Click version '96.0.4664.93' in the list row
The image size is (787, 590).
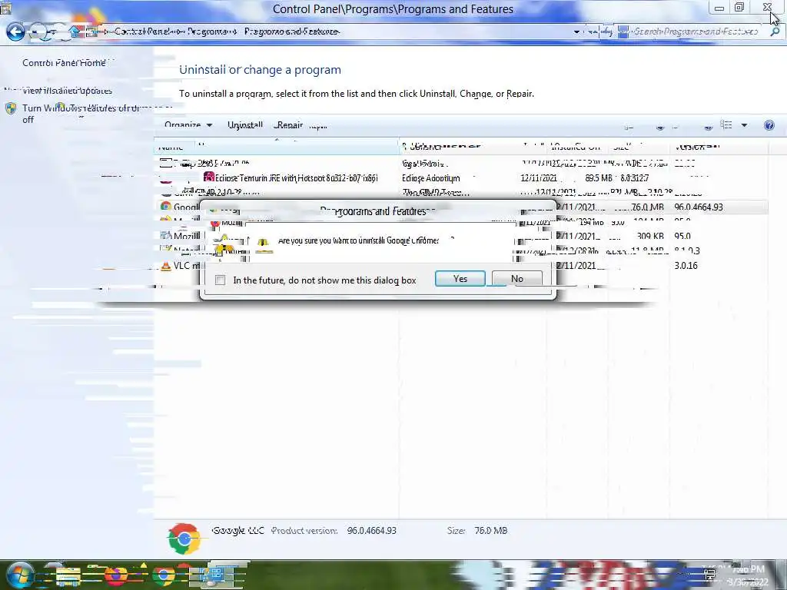(x=699, y=207)
